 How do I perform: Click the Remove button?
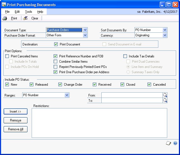[16, 120]
